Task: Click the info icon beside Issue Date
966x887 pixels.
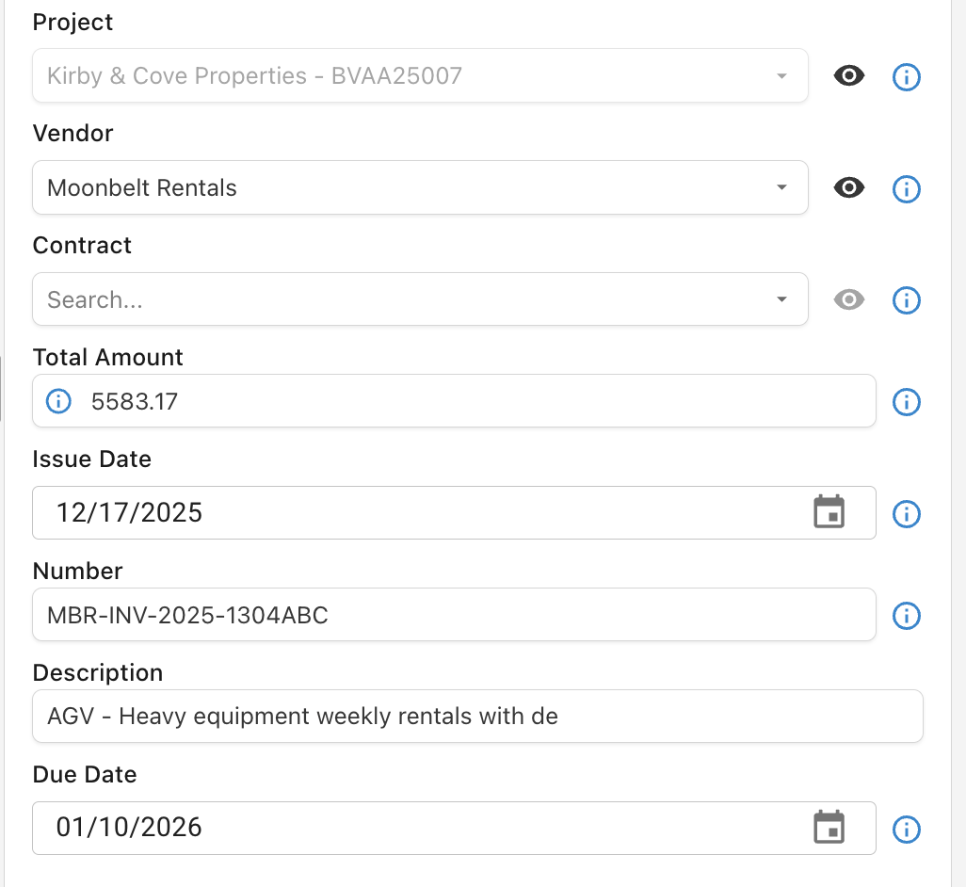Action: tap(906, 513)
